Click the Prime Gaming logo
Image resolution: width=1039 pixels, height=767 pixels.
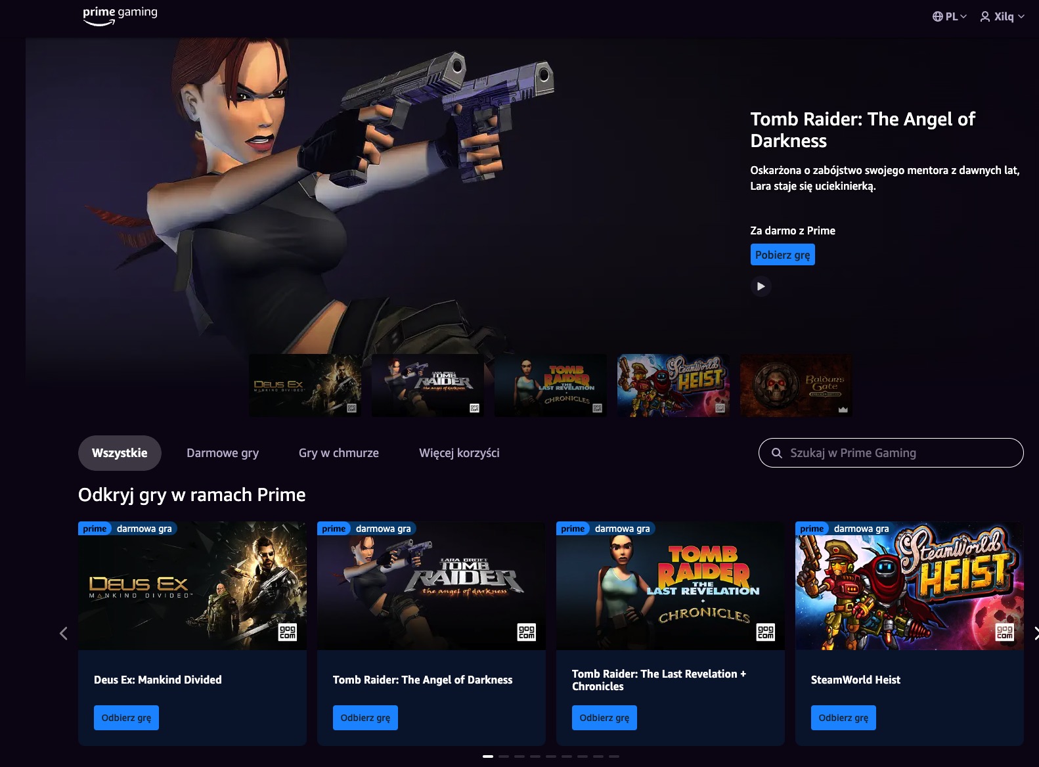coord(120,16)
